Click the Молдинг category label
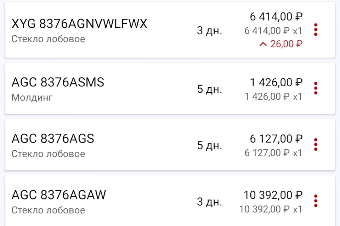 pos(32,97)
